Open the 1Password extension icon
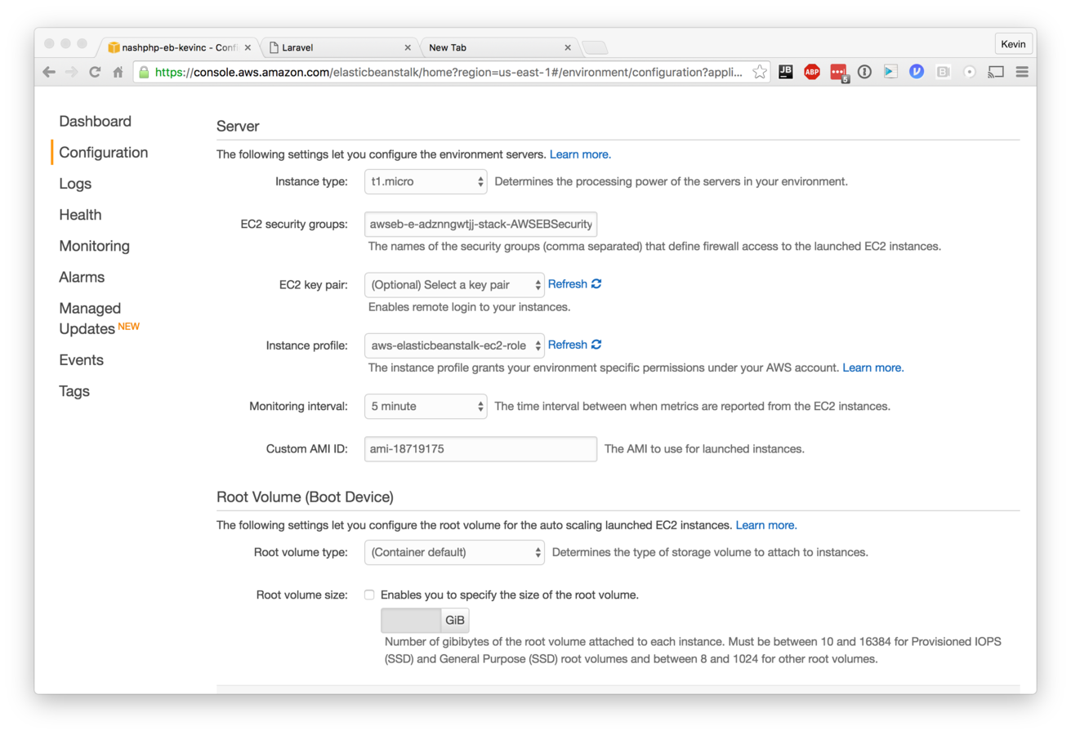Screen dimensions: 1071x735 [864, 72]
